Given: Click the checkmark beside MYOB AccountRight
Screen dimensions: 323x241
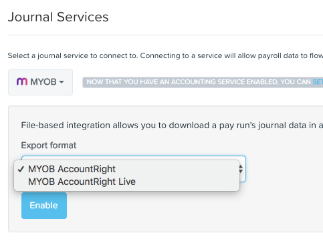Looking at the screenshot, I should click(21, 169).
